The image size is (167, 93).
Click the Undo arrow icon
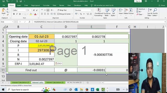pos(7,1)
